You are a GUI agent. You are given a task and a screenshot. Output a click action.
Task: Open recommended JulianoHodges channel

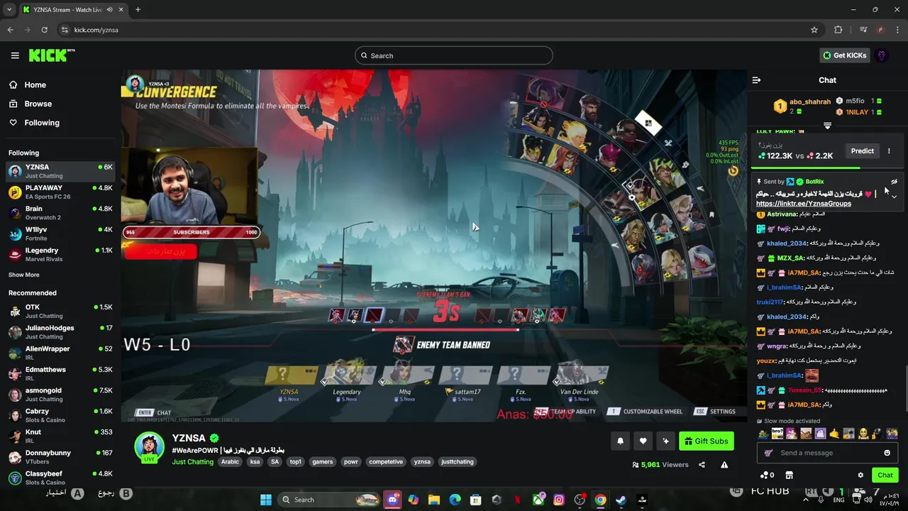(60, 331)
